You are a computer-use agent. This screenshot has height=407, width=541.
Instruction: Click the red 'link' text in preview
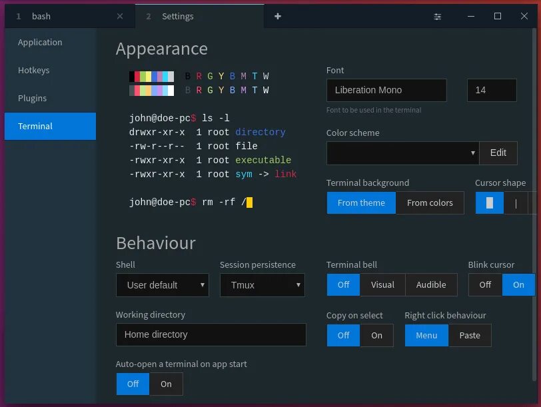click(285, 174)
